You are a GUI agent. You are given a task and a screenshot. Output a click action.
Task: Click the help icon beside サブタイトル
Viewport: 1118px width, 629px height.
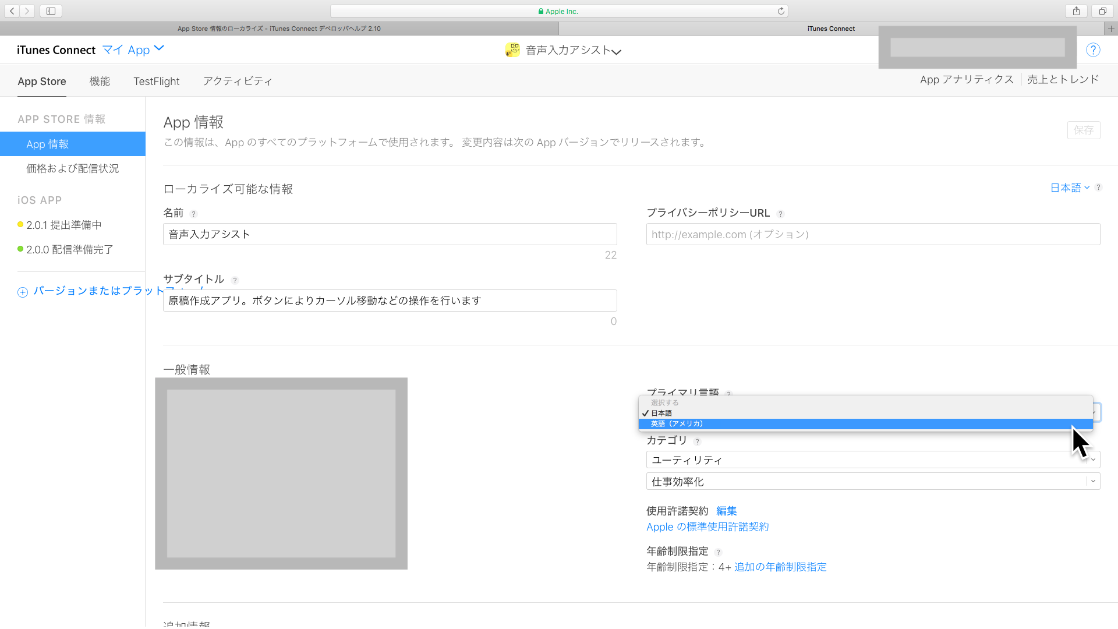[x=235, y=280]
